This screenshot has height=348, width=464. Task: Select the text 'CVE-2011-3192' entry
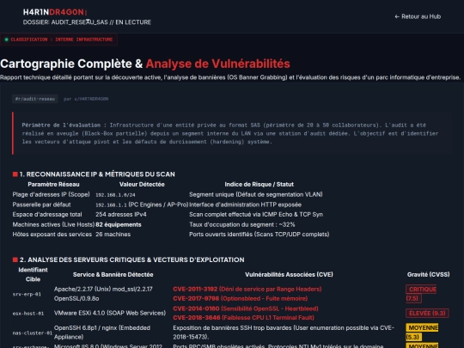click(x=195, y=289)
